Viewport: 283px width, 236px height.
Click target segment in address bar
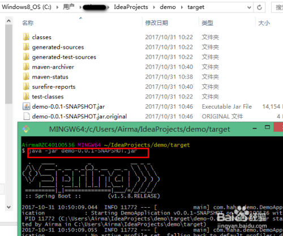pos(196,7)
